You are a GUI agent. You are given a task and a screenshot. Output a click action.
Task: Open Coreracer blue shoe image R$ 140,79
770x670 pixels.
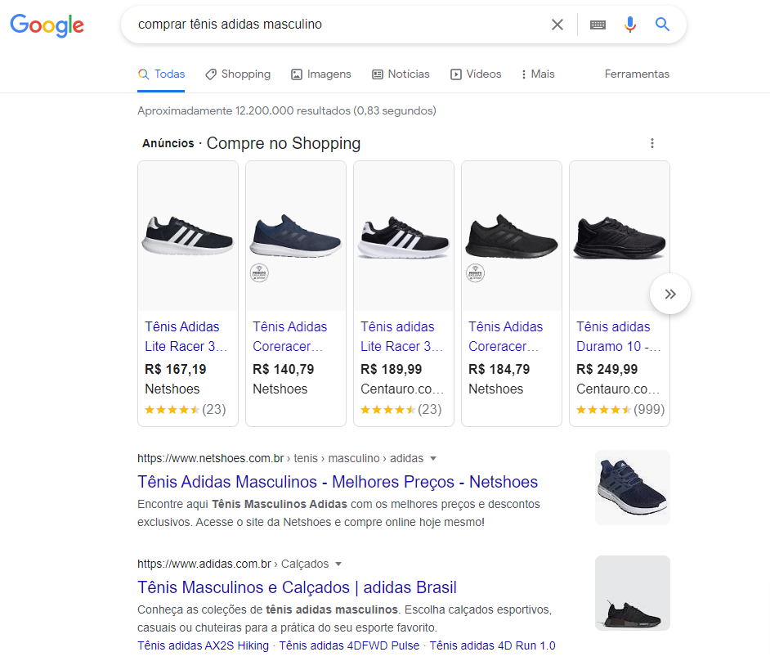pos(296,236)
